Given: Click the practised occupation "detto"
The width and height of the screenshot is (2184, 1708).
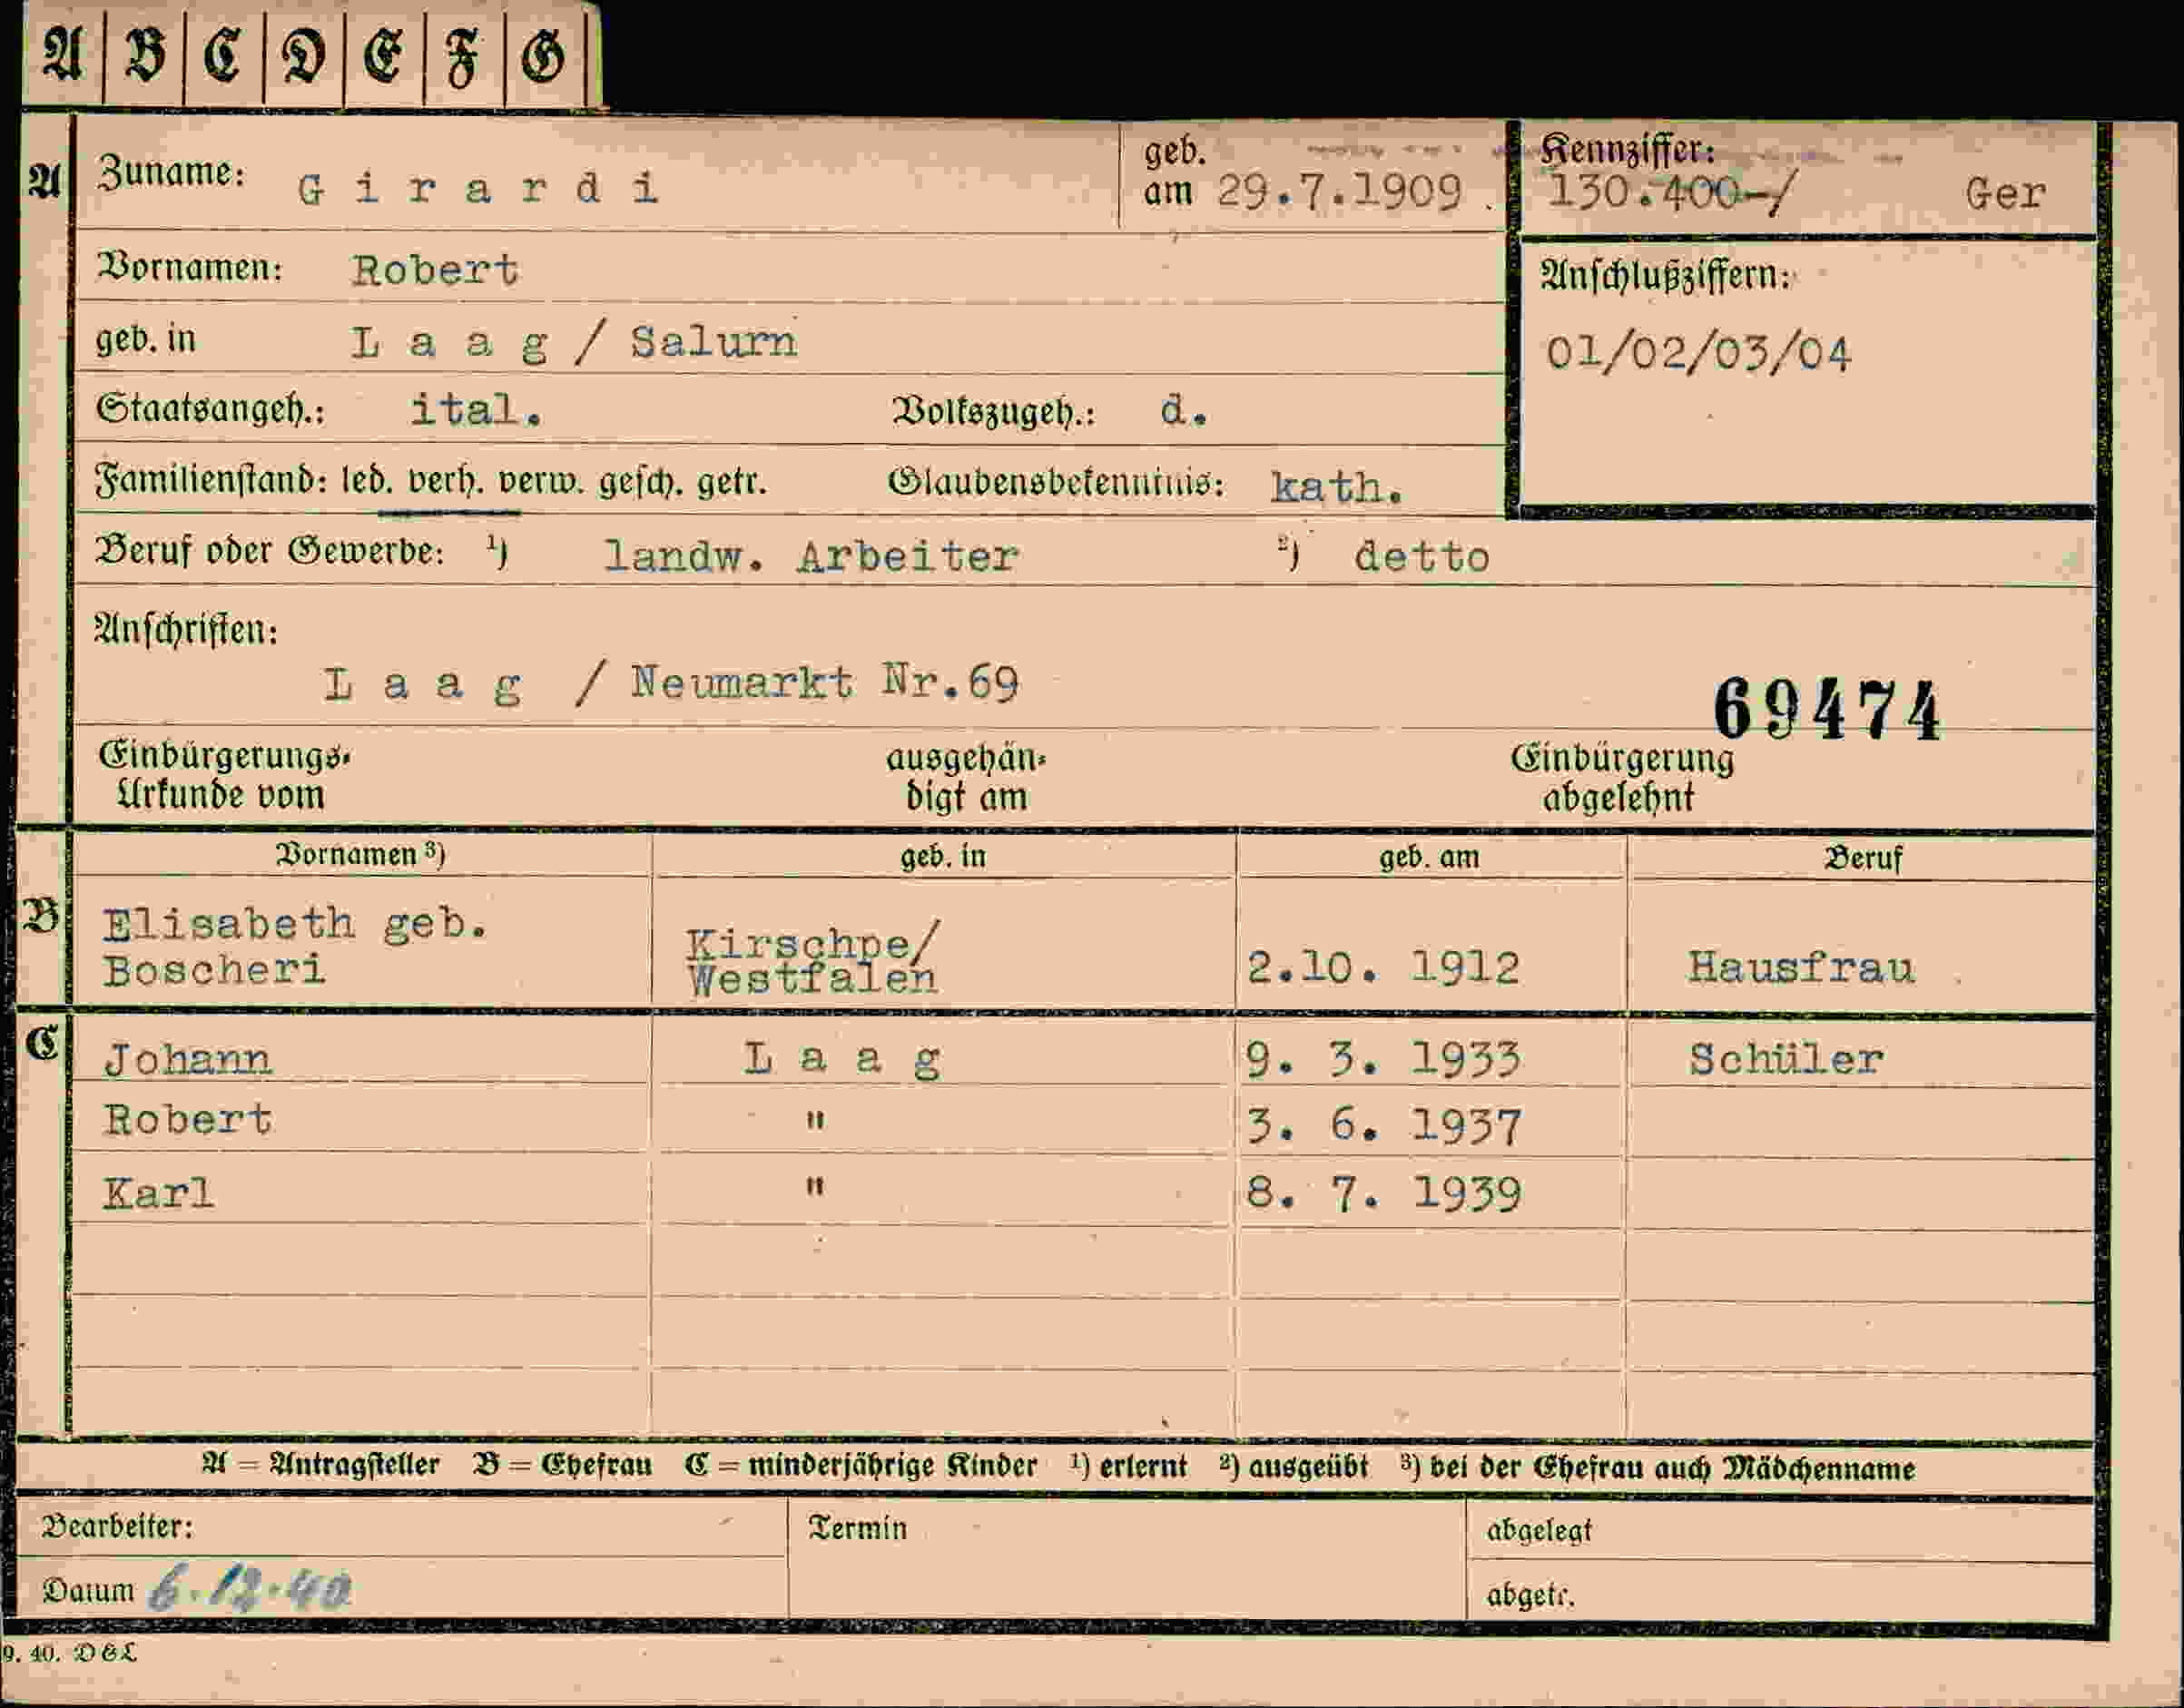Looking at the screenshot, I should 1422,557.
